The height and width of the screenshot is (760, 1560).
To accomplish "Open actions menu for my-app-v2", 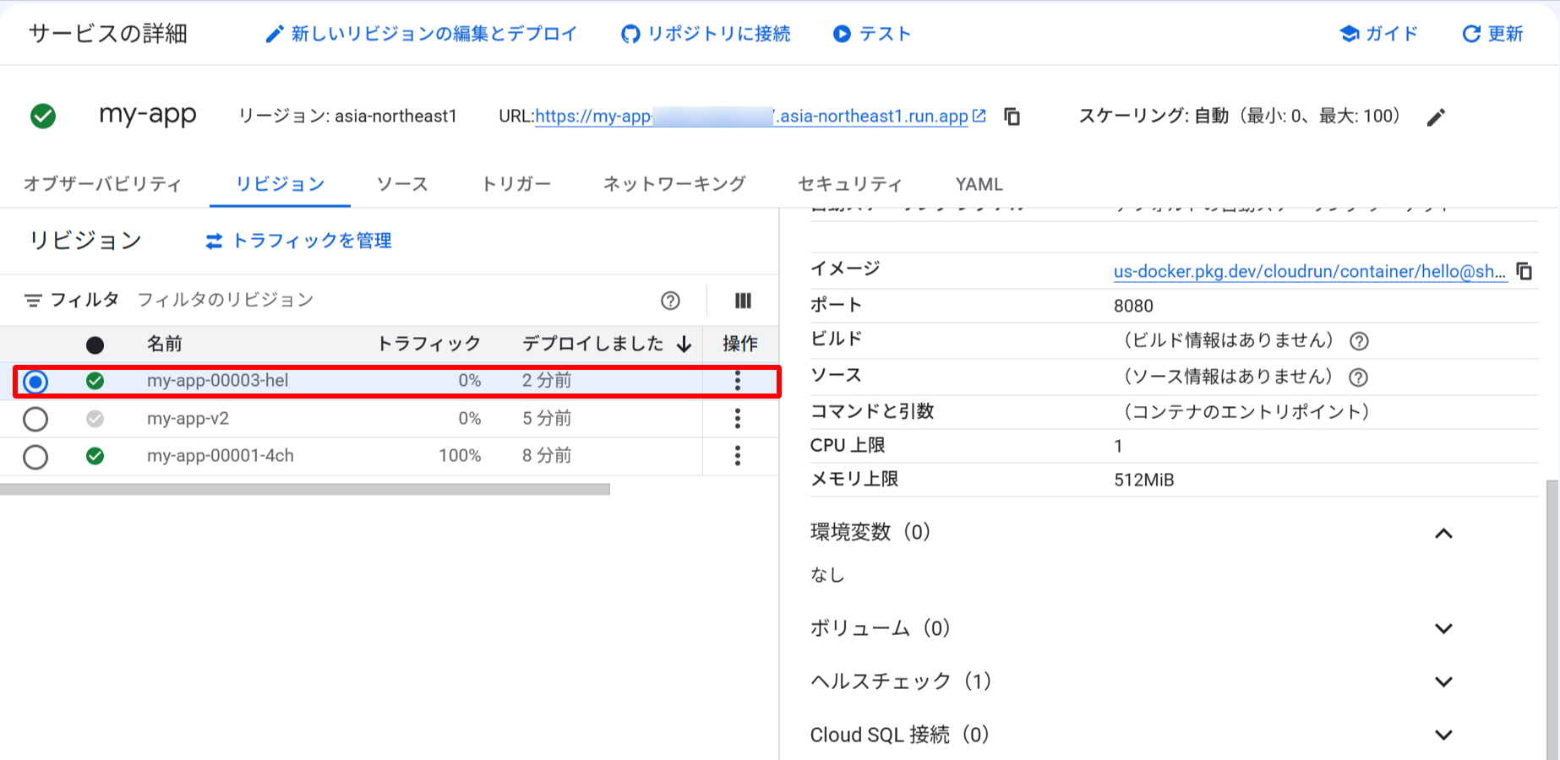I will click(738, 418).
